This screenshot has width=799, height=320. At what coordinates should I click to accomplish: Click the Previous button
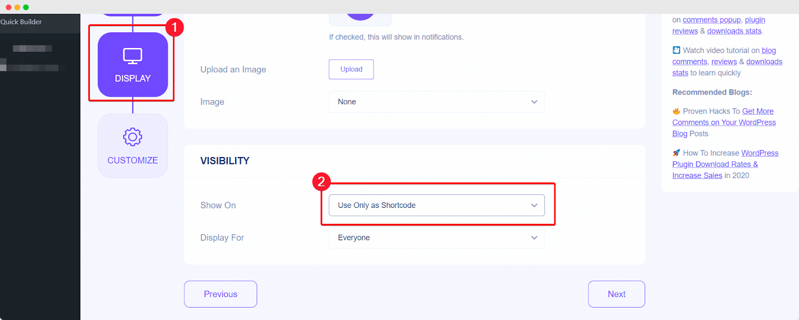(220, 294)
